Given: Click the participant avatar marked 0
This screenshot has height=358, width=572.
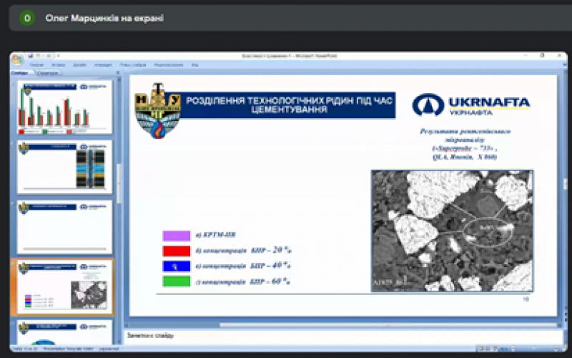Looking at the screenshot, I should (27, 18).
